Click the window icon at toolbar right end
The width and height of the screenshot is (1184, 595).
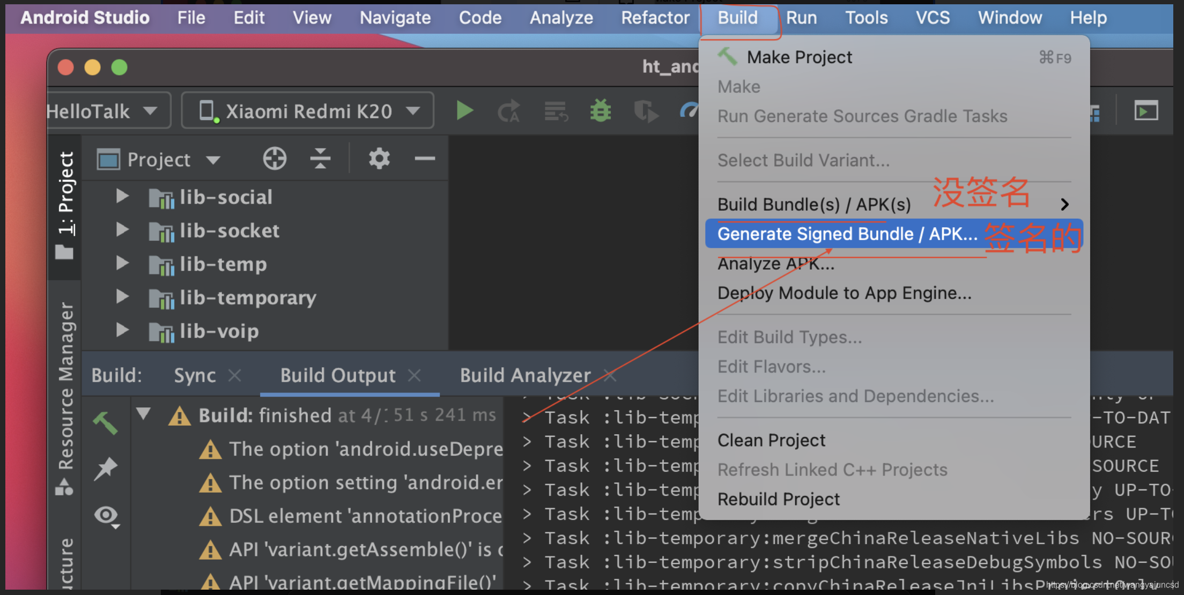click(1146, 111)
